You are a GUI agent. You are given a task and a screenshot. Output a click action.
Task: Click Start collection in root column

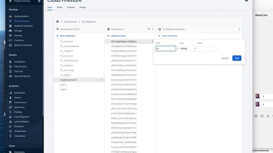(66, 36)
